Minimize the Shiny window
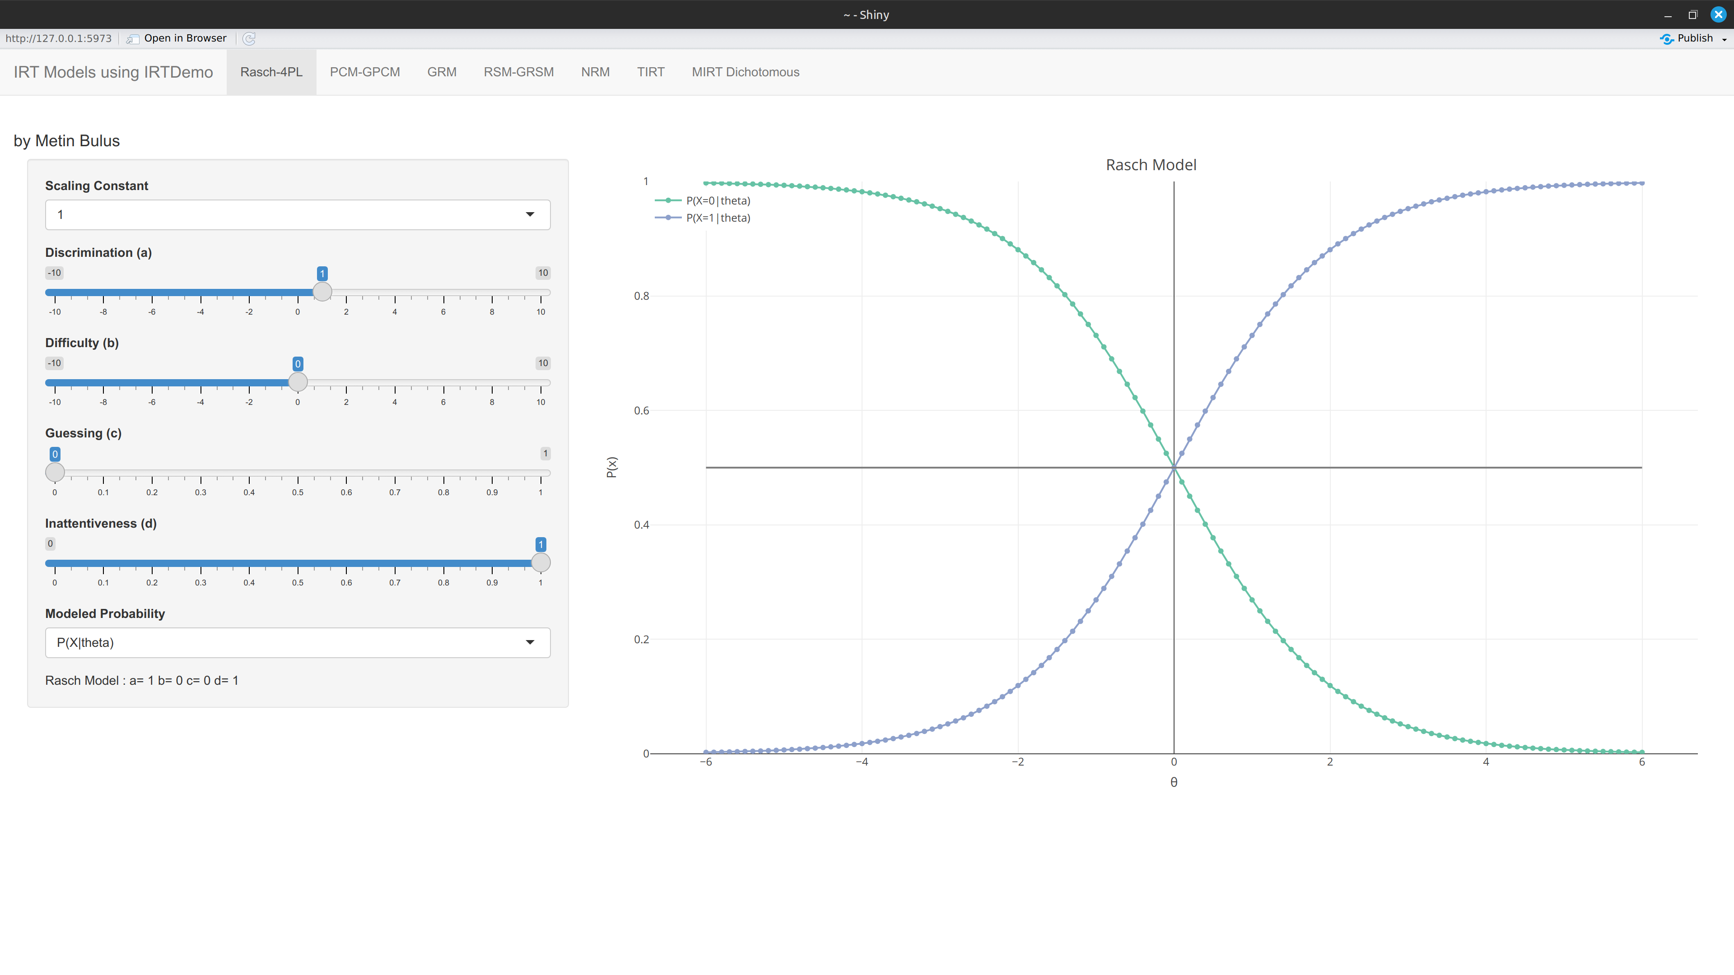 pyautogui.click(x=1668, y=15)
